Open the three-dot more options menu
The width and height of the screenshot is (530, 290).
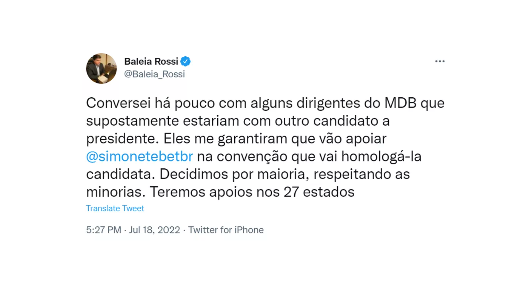point(440,61)
